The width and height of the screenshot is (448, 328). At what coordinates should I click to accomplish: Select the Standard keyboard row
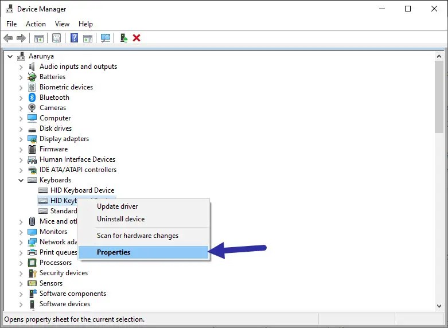coord(57,211)
